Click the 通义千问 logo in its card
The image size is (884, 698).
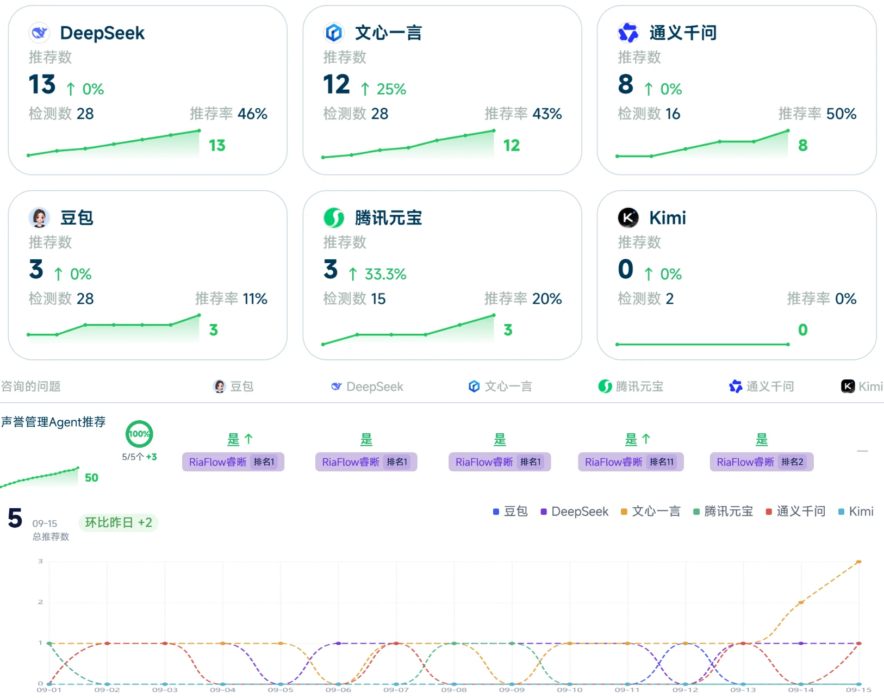pyautogui.click(x=628, y=33)
